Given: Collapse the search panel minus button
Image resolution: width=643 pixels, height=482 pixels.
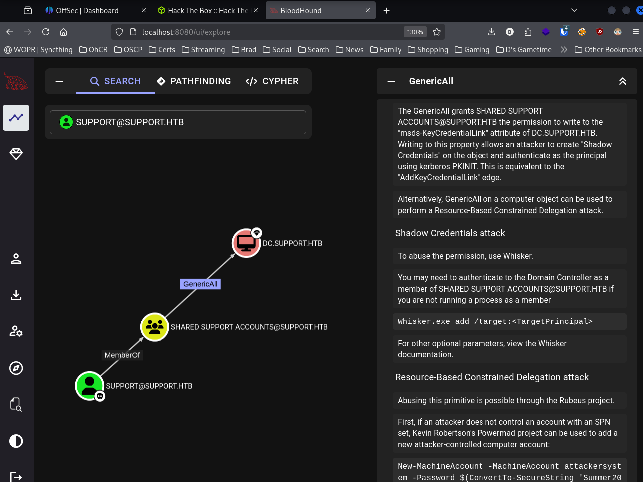Looking at the screenshot, I should (59, 81).
